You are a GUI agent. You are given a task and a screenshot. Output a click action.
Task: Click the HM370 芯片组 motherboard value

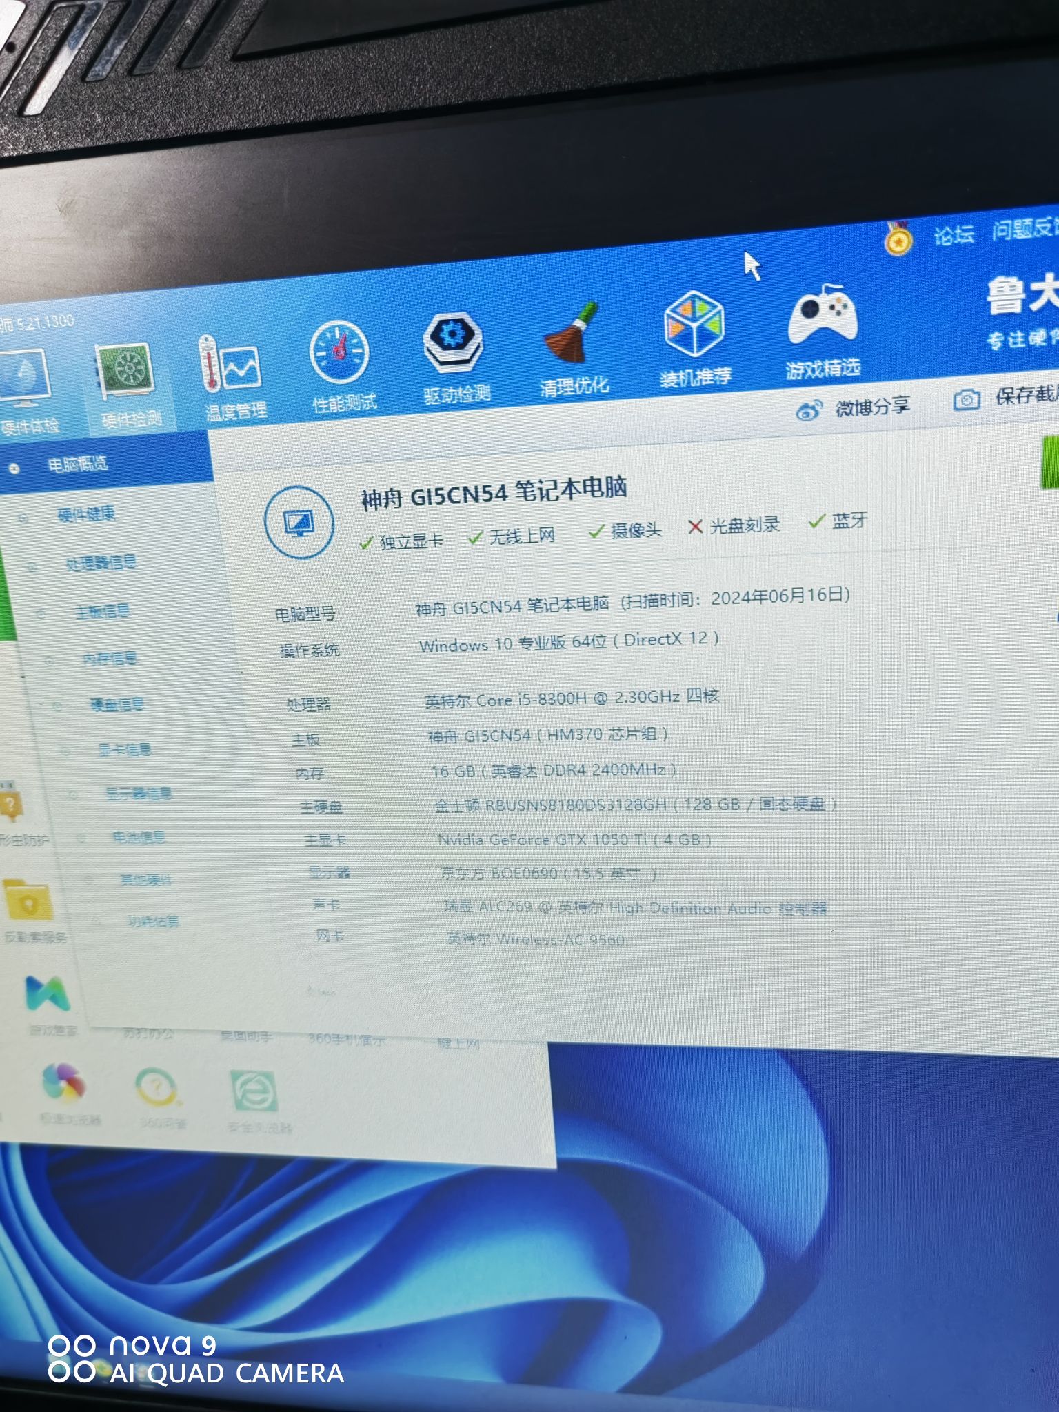(547, 735)
